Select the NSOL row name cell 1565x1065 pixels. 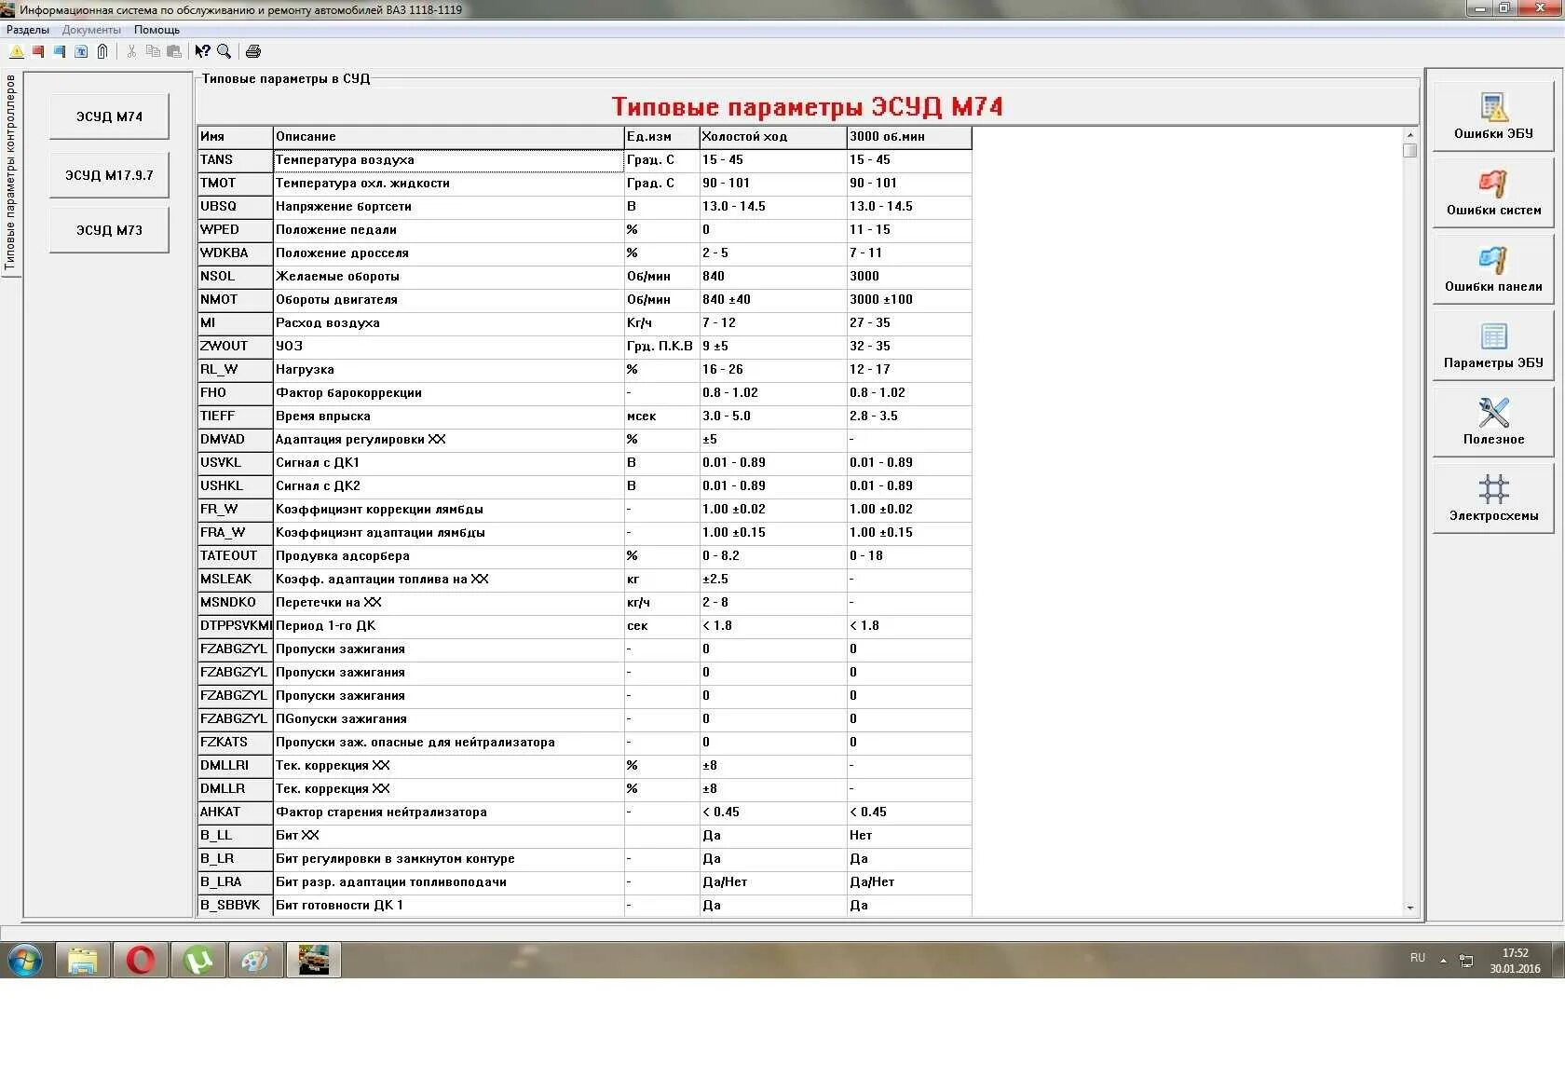[235, 277]
